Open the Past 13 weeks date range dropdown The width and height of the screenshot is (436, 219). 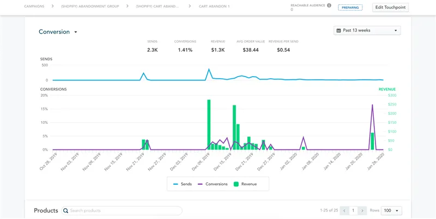coord(367,30)
